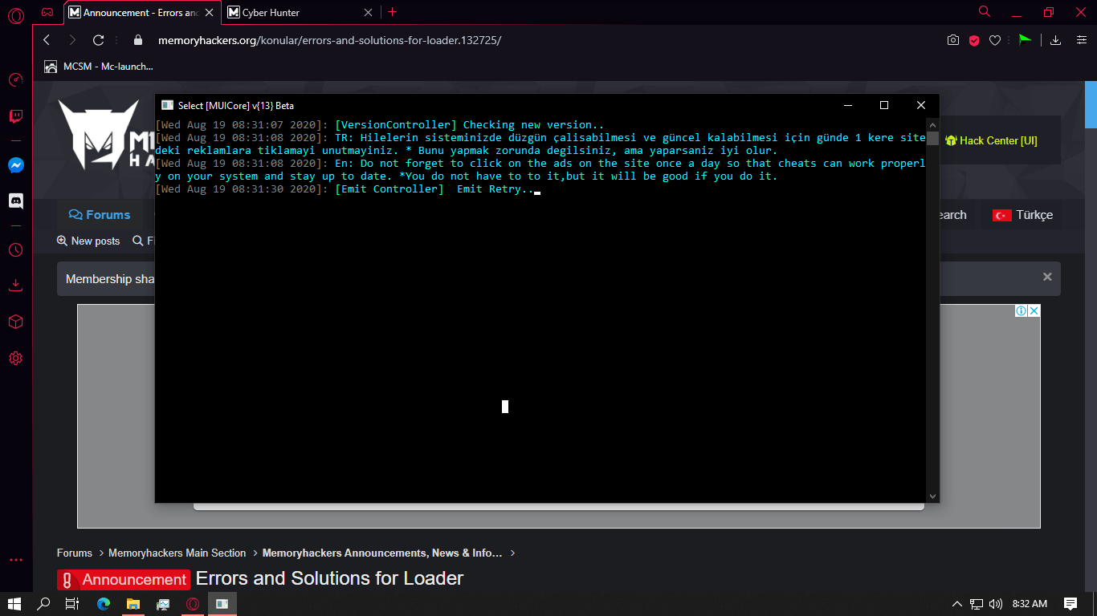Open Messenger from the sidebar
Screen dimensions: 1097x616
pos(15,165)
